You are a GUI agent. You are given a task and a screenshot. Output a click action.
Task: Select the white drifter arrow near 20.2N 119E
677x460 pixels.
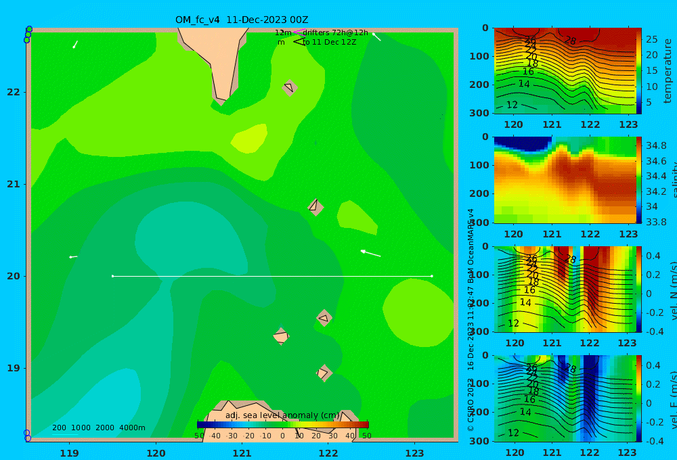click(73, 257)
